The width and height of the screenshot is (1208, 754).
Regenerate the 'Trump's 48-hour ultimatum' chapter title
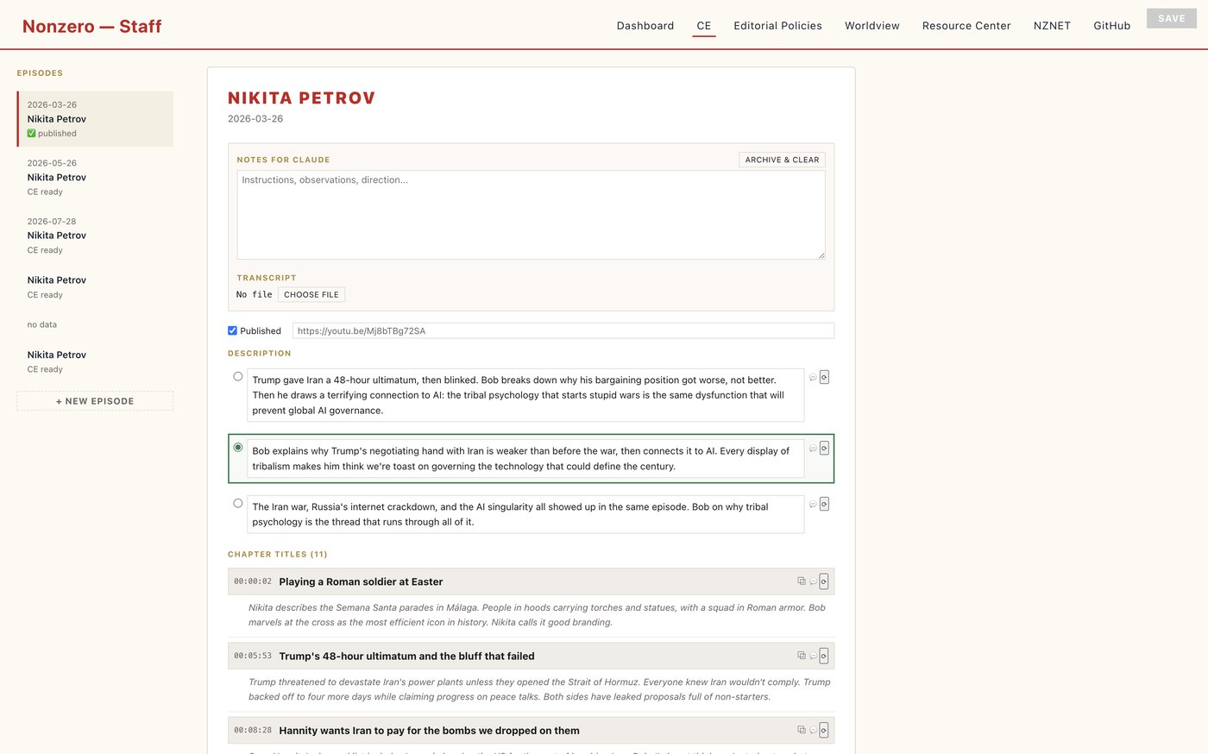click(x=824, y=656)
